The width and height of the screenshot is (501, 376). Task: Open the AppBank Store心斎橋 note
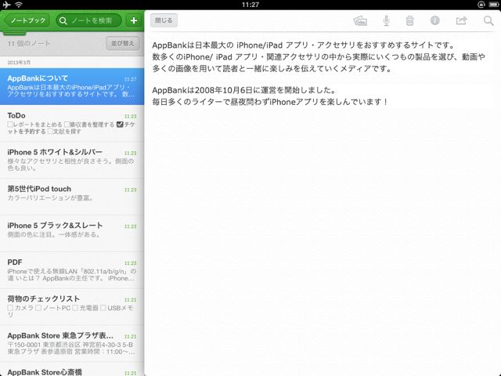72,369
